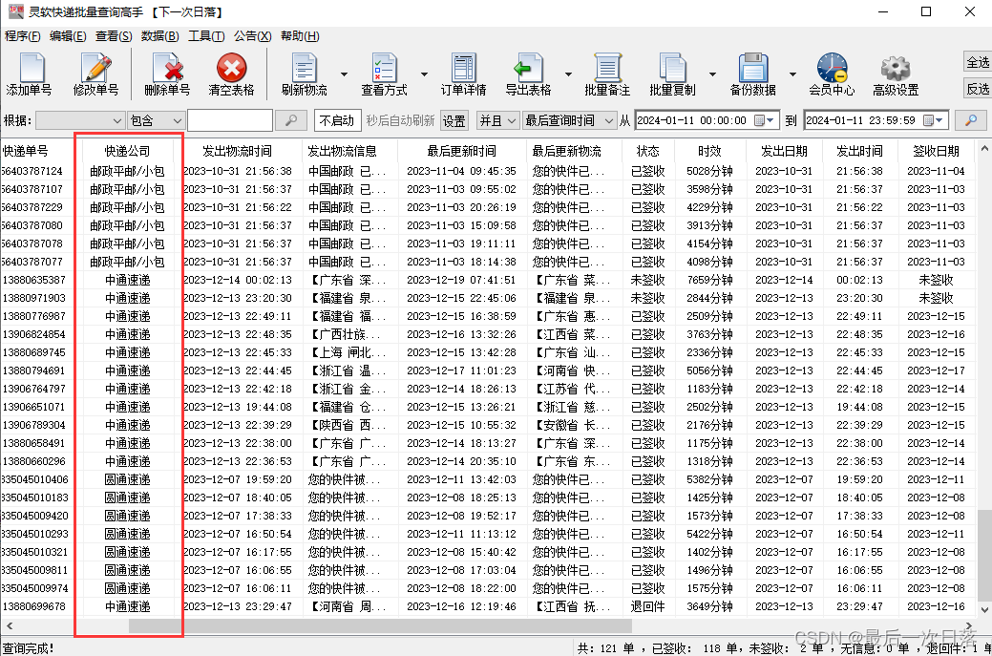Click the 全选 select all button

[x=978, y=62]
